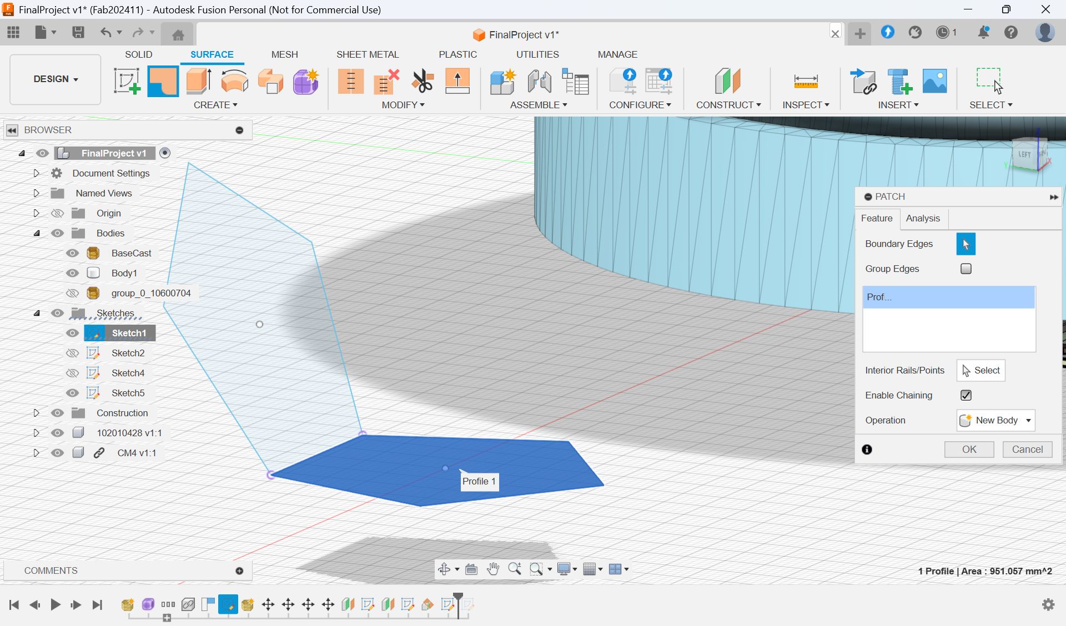Select the surface Extrude tool
Image resolution: width=1066 pixels, height=626 pixels.
point(198,82)
